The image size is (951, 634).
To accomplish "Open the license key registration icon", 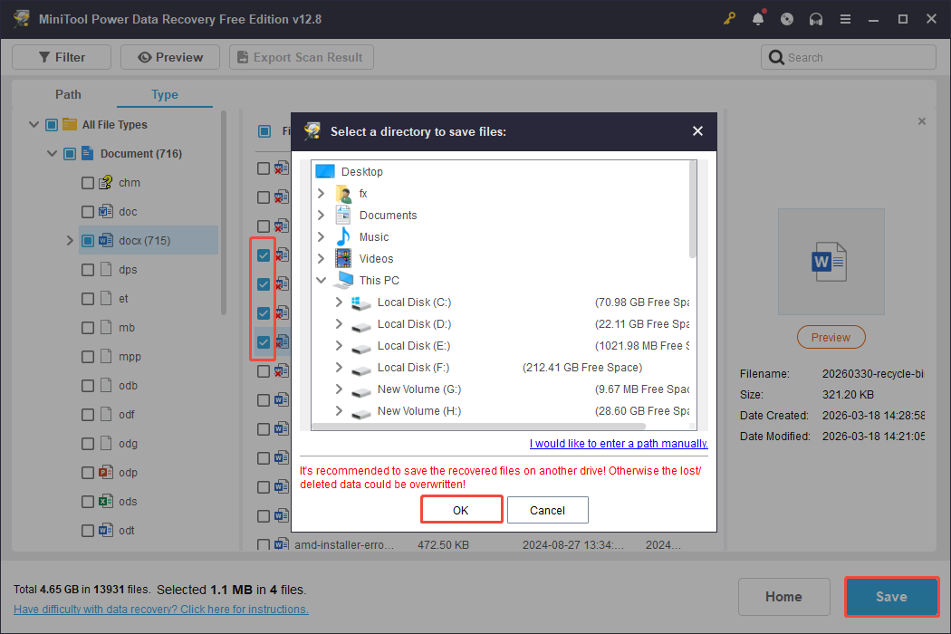I will 729,18.
